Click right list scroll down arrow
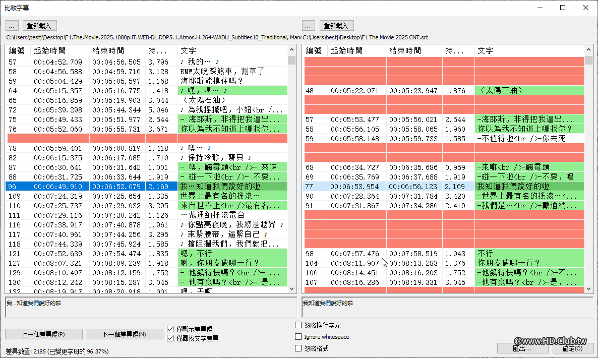 pyautogui.click(x=588, y=288)
